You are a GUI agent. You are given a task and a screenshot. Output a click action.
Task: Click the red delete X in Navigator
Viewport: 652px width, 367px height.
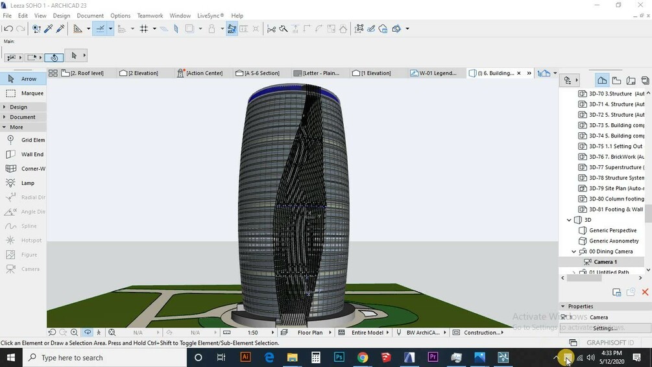tap(645, 292)
